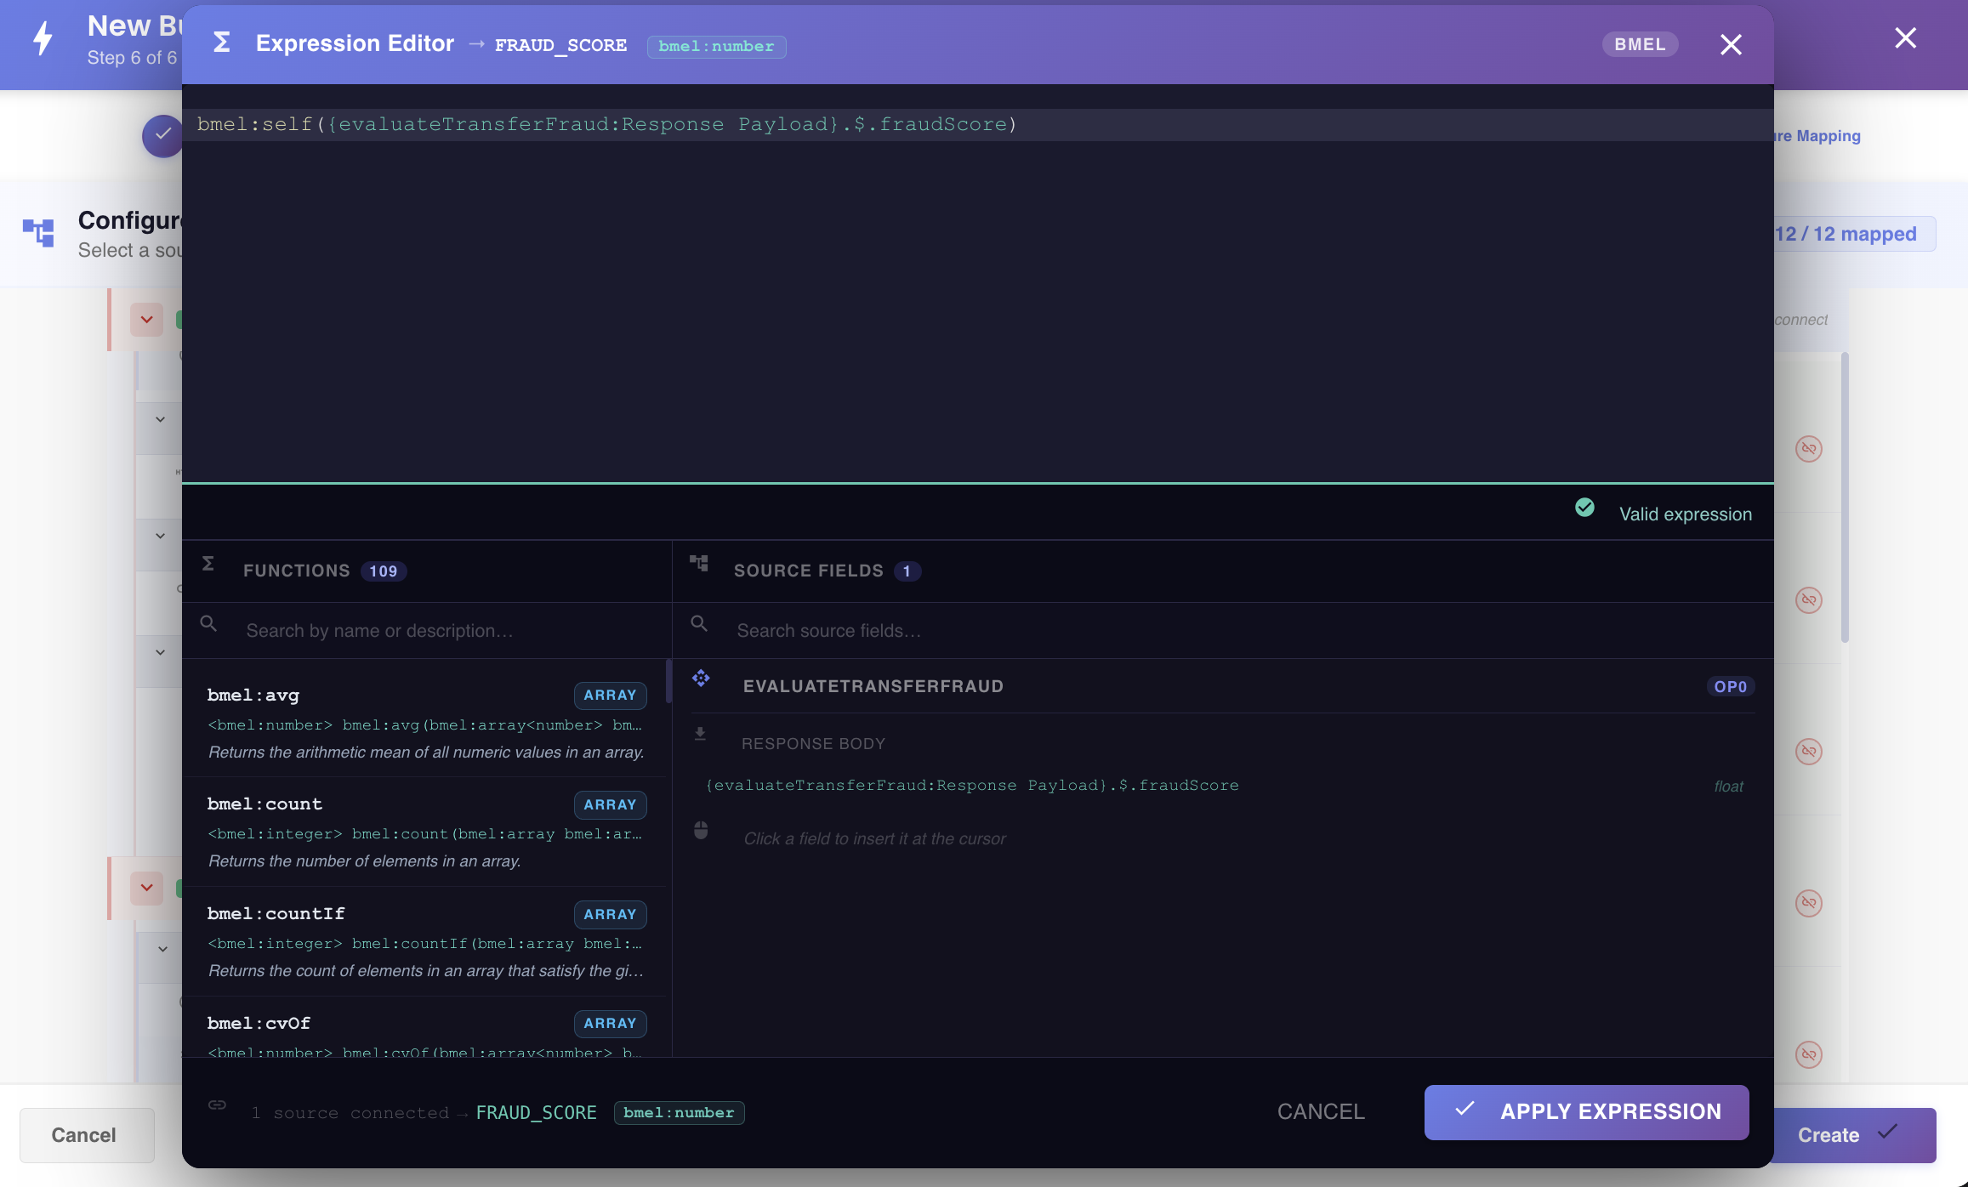Click the source fields search magnifier icon

(699, 623)
